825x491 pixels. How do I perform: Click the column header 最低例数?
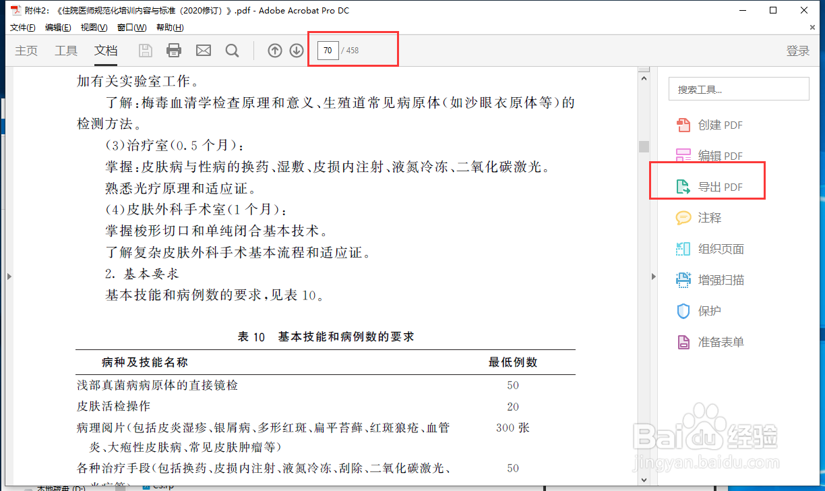[x=513, y=362]
